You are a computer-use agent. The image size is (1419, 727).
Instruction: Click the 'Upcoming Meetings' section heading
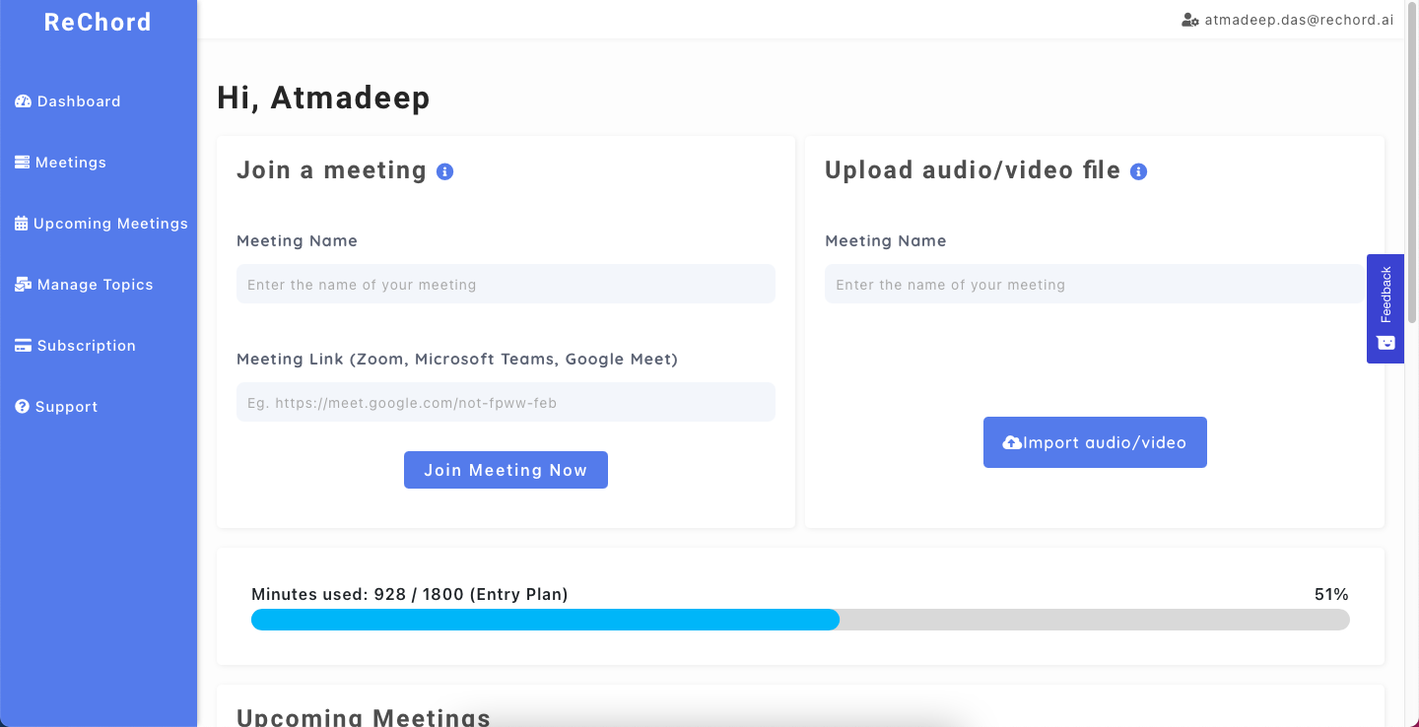tap(364, 717)
